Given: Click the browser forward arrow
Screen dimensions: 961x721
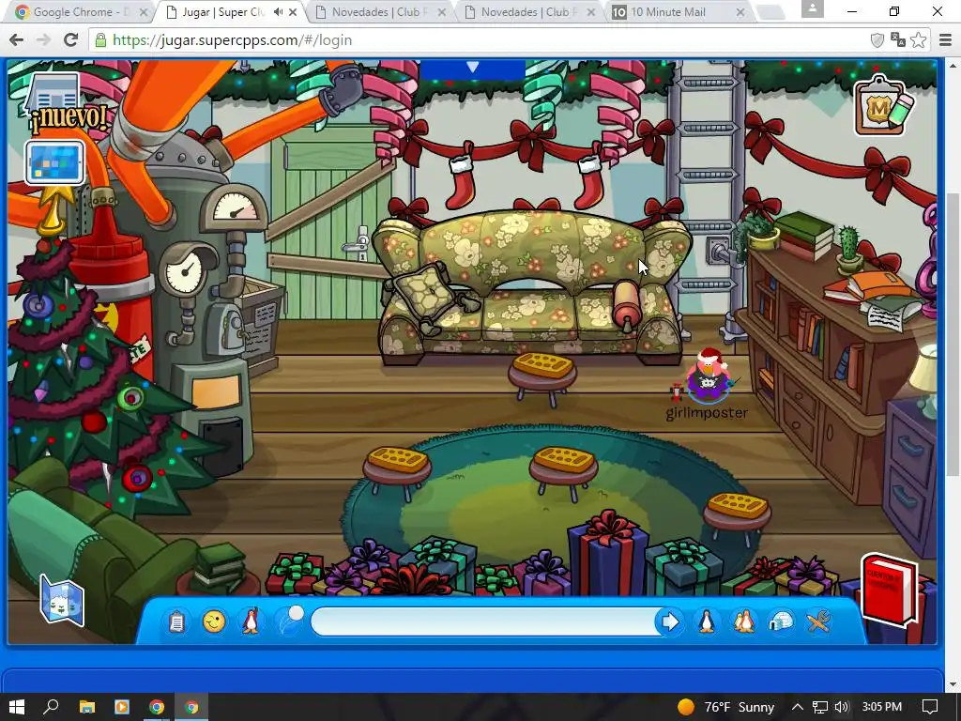Looking at the screenshot, I should point(43,39).
